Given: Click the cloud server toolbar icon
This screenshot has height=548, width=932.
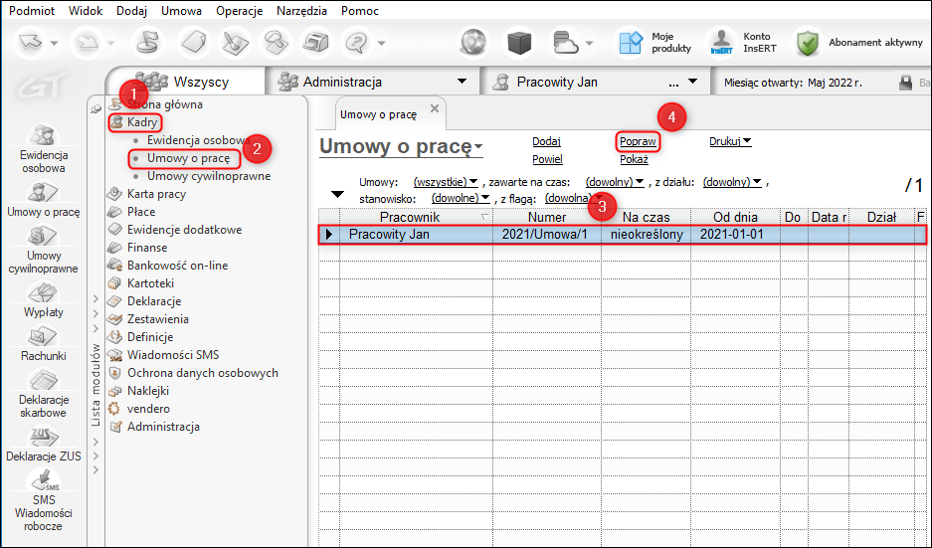Looking at the screenshot, I should (565, 43).
